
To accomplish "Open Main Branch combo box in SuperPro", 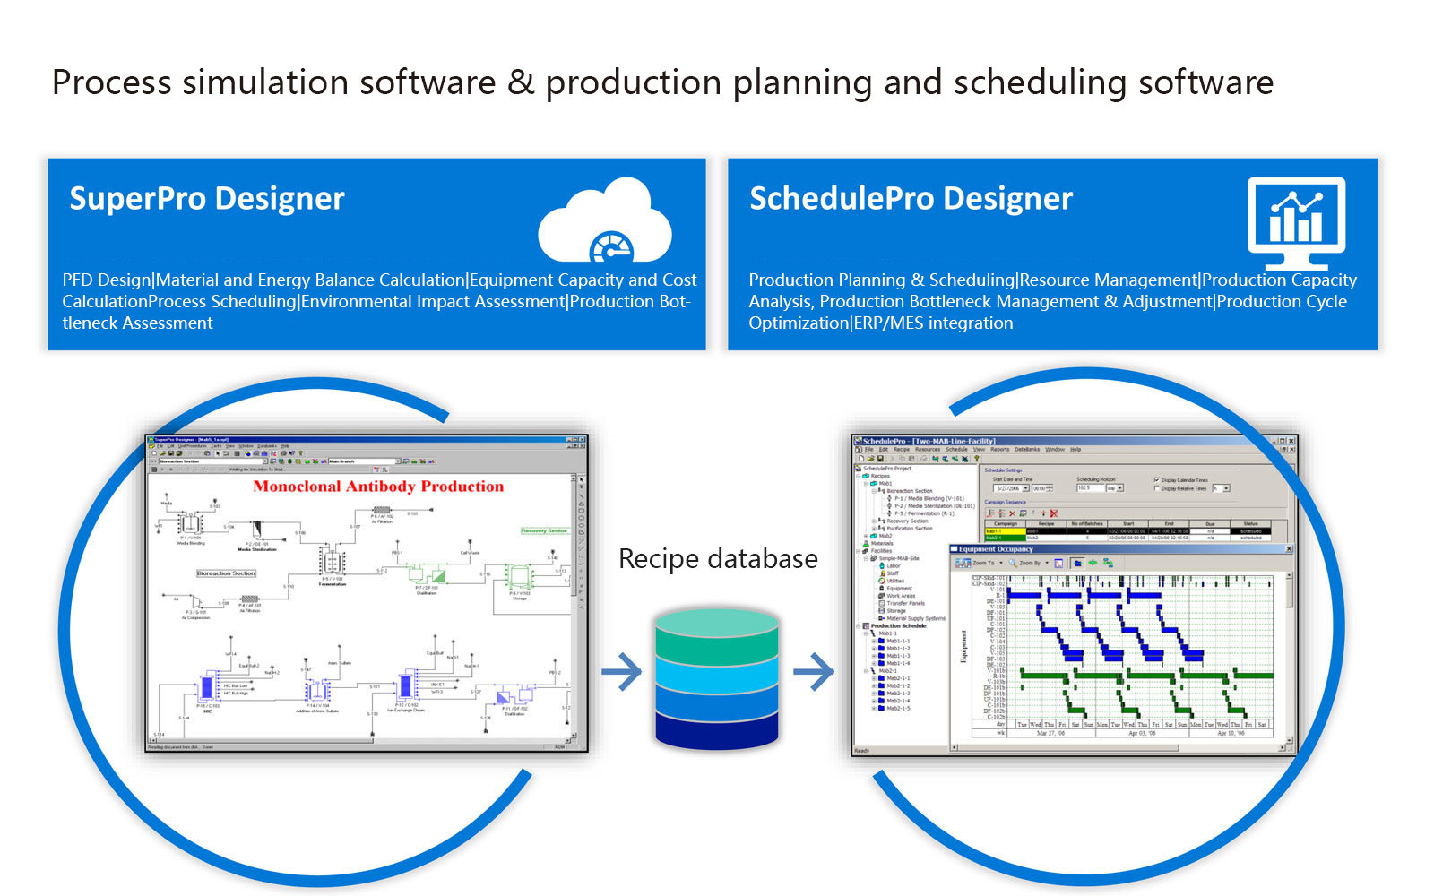I will (x=365, y=461).
